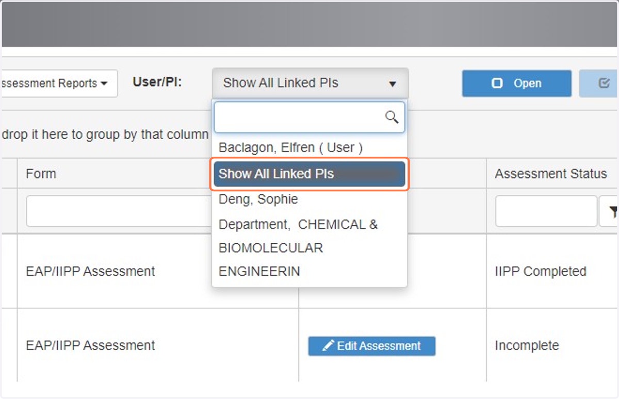Click the Form column header
The width and height of the screenshot is (619, 399).
[158, 174]
